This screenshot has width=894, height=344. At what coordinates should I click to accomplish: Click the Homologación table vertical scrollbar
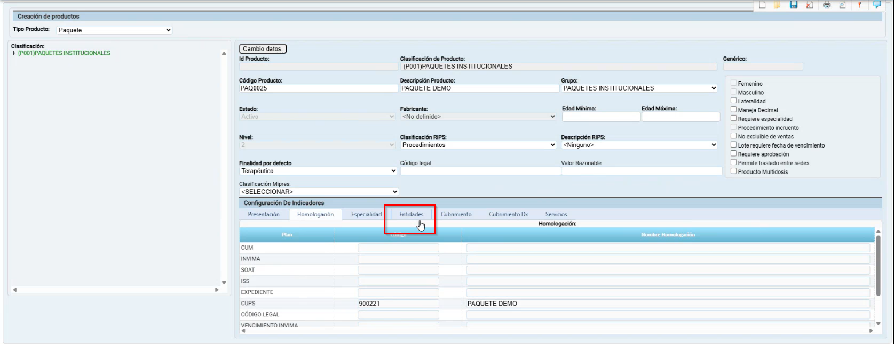coord(878,265)
